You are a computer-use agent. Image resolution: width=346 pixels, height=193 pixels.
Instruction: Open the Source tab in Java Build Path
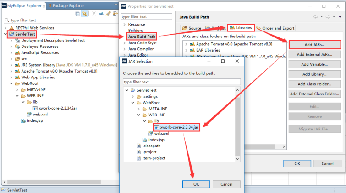click(x=192, y=28)
